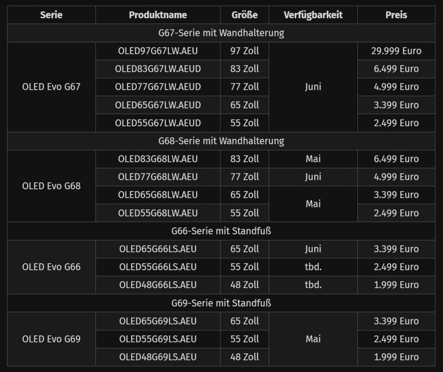
Task: Select the 29.999 Euro price cell
Action: click(x=396, y=51)
